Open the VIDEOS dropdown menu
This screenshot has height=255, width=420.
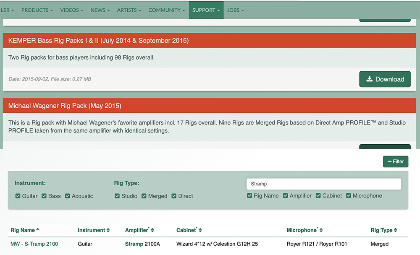(x=71, y=10)
